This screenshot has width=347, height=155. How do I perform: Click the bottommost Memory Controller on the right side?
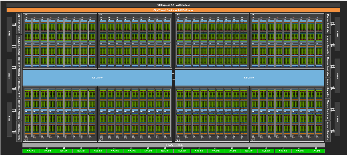coord(328,131)
